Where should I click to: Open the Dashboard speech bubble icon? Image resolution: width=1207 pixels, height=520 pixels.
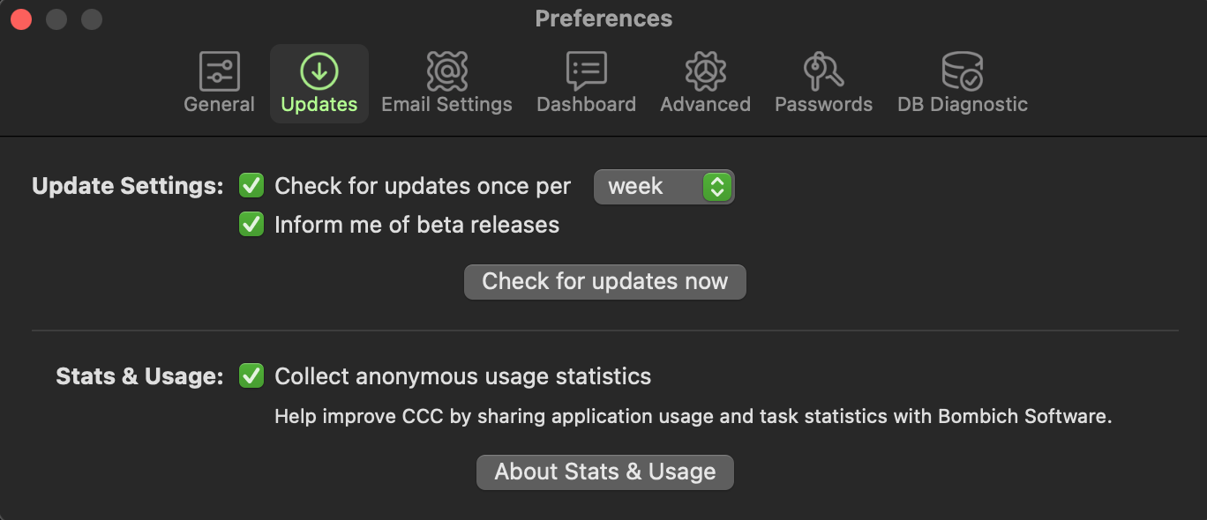(x=586, y=71)
